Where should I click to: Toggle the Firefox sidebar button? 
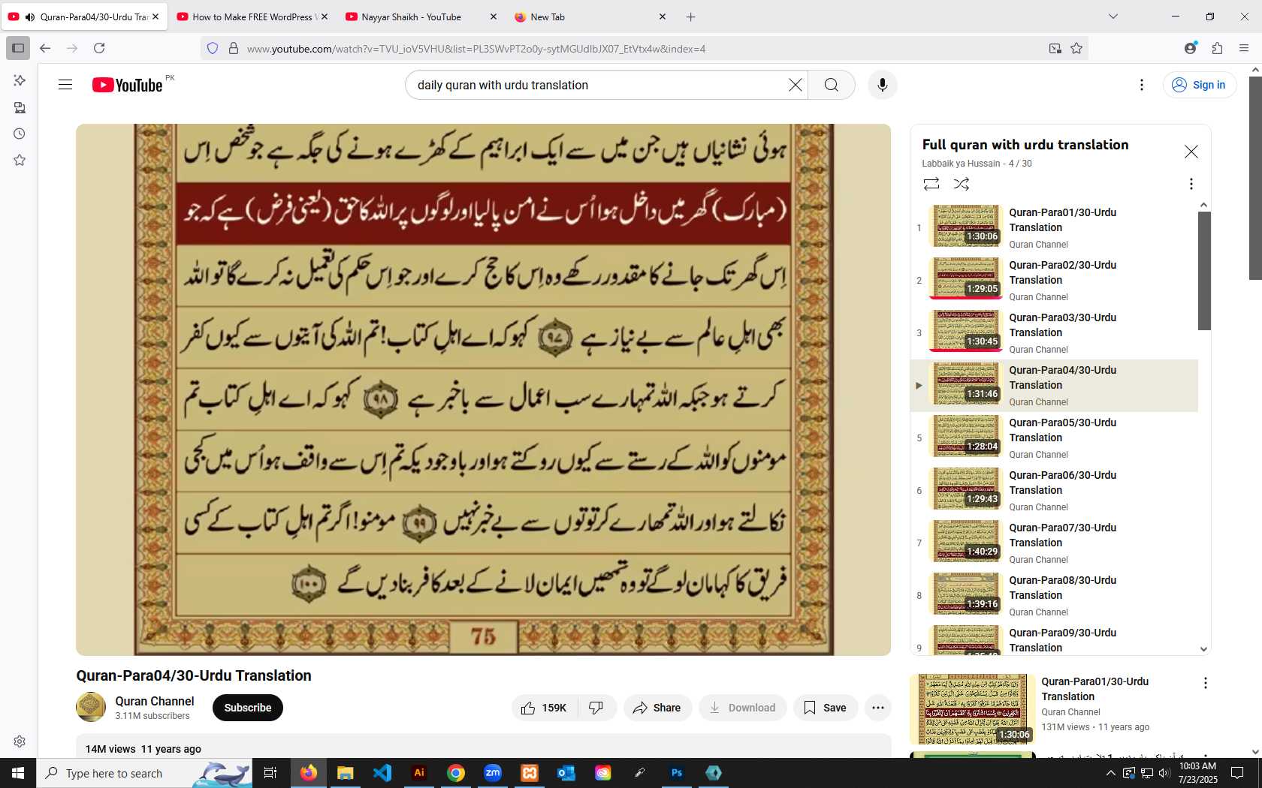coord(18,48)
